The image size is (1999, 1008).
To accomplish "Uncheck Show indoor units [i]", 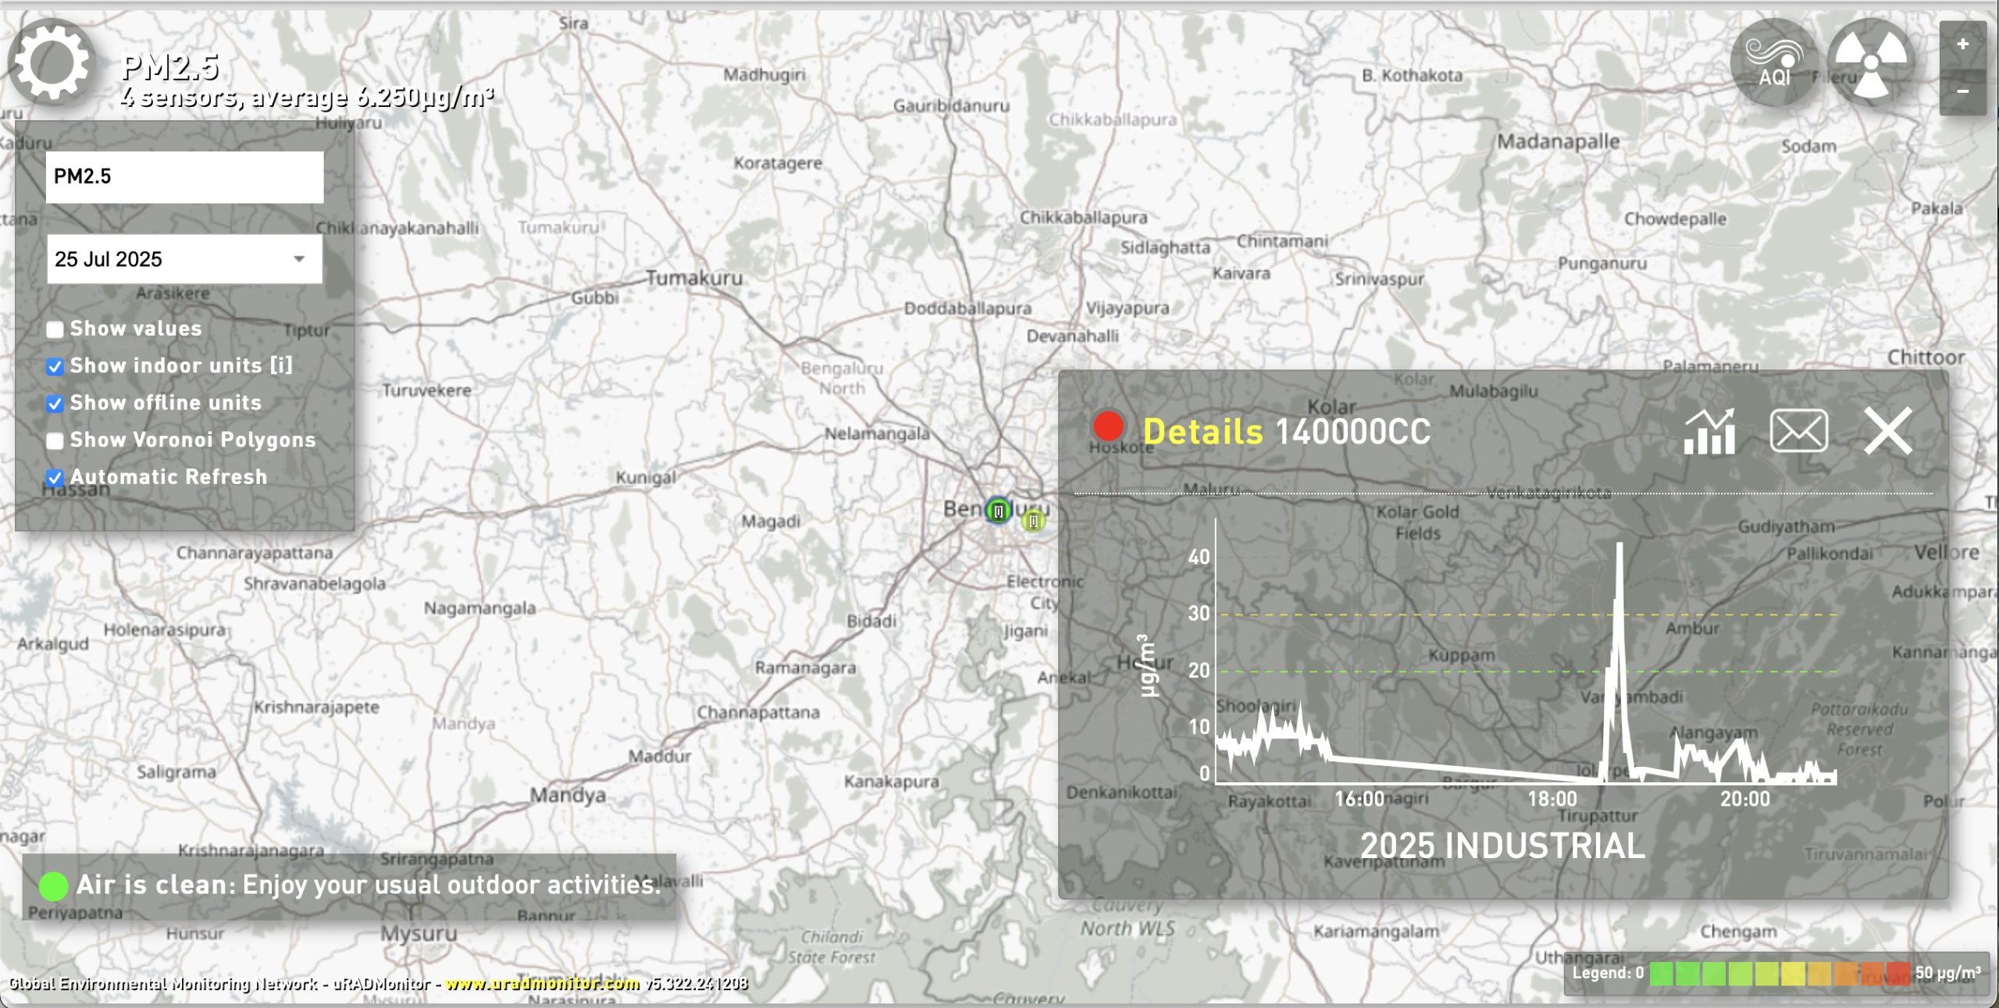I will tap(55, 367).
